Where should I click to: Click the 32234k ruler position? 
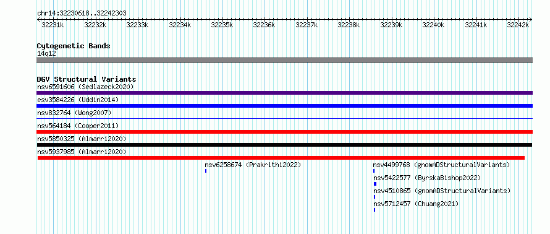click(x=180, y=25)
